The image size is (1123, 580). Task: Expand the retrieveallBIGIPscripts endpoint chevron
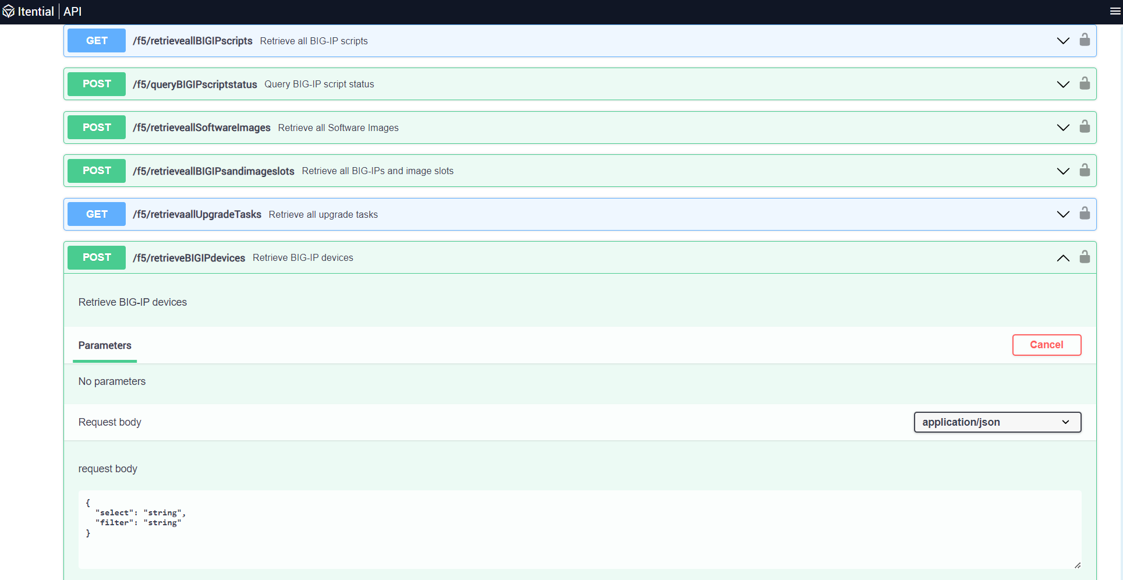[x=1062, y=41]
